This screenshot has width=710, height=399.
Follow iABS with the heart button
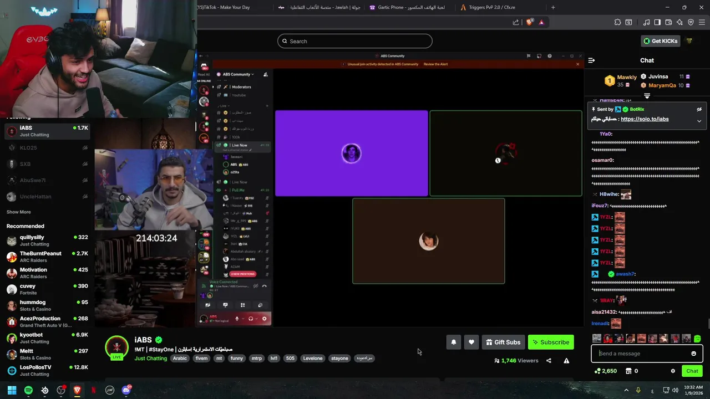pos(471,342)
